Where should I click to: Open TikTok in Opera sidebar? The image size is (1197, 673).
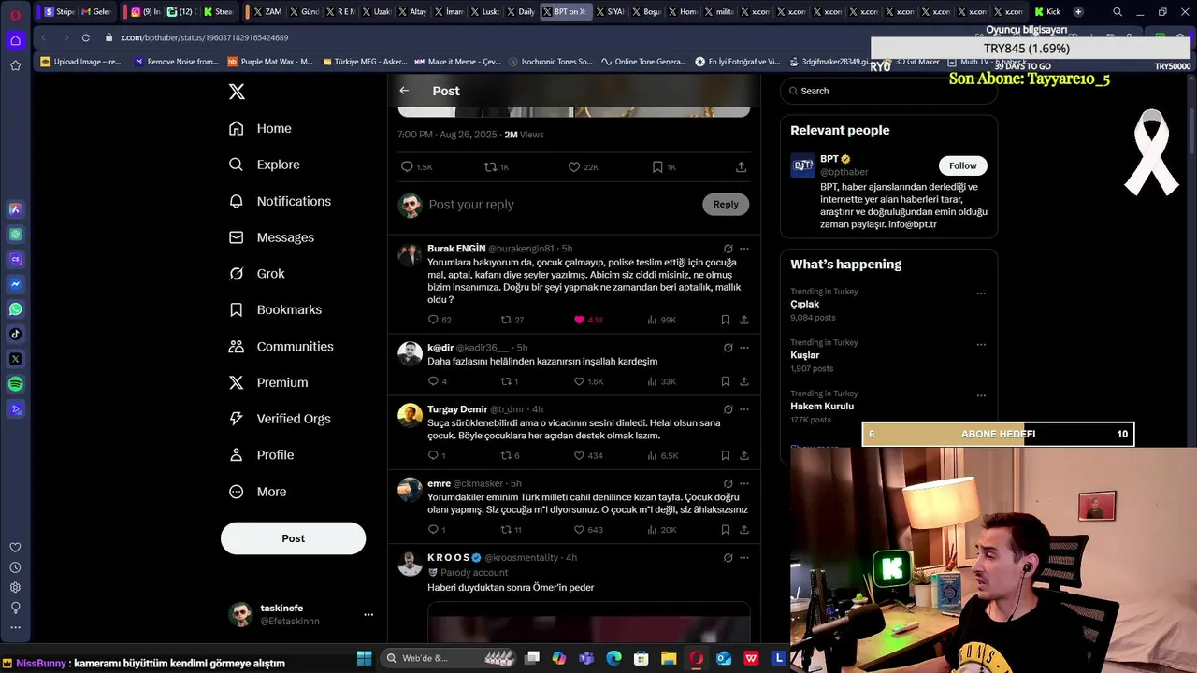click(15, 334)
